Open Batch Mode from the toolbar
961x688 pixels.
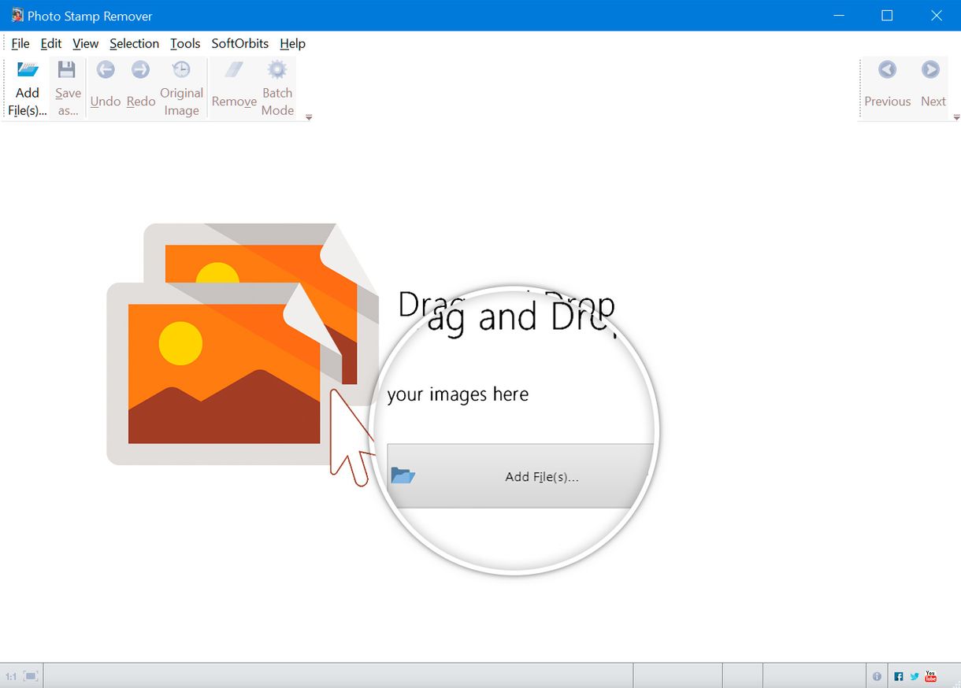[x=277, y=87]
